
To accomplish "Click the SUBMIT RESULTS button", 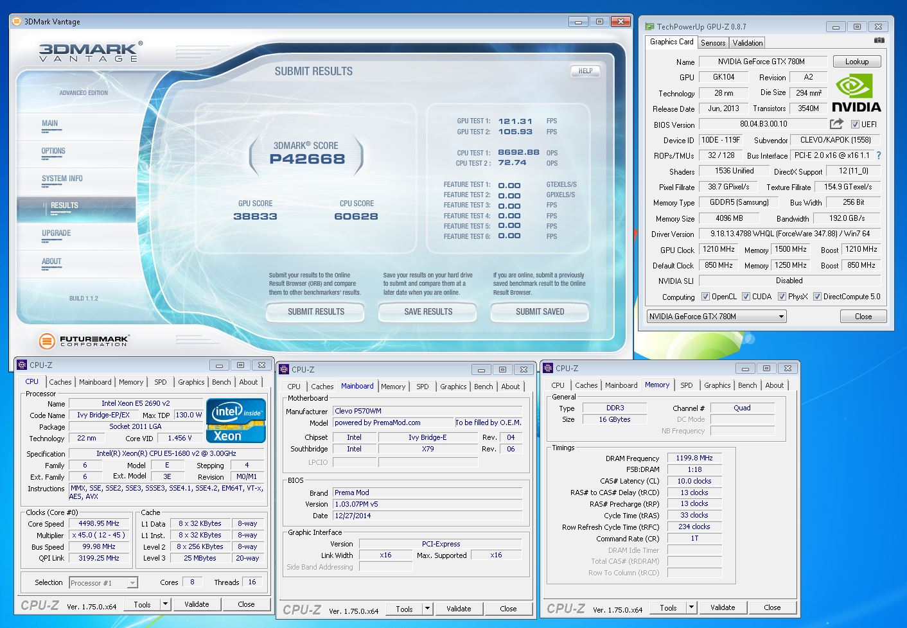I will (x=316, y=311).
